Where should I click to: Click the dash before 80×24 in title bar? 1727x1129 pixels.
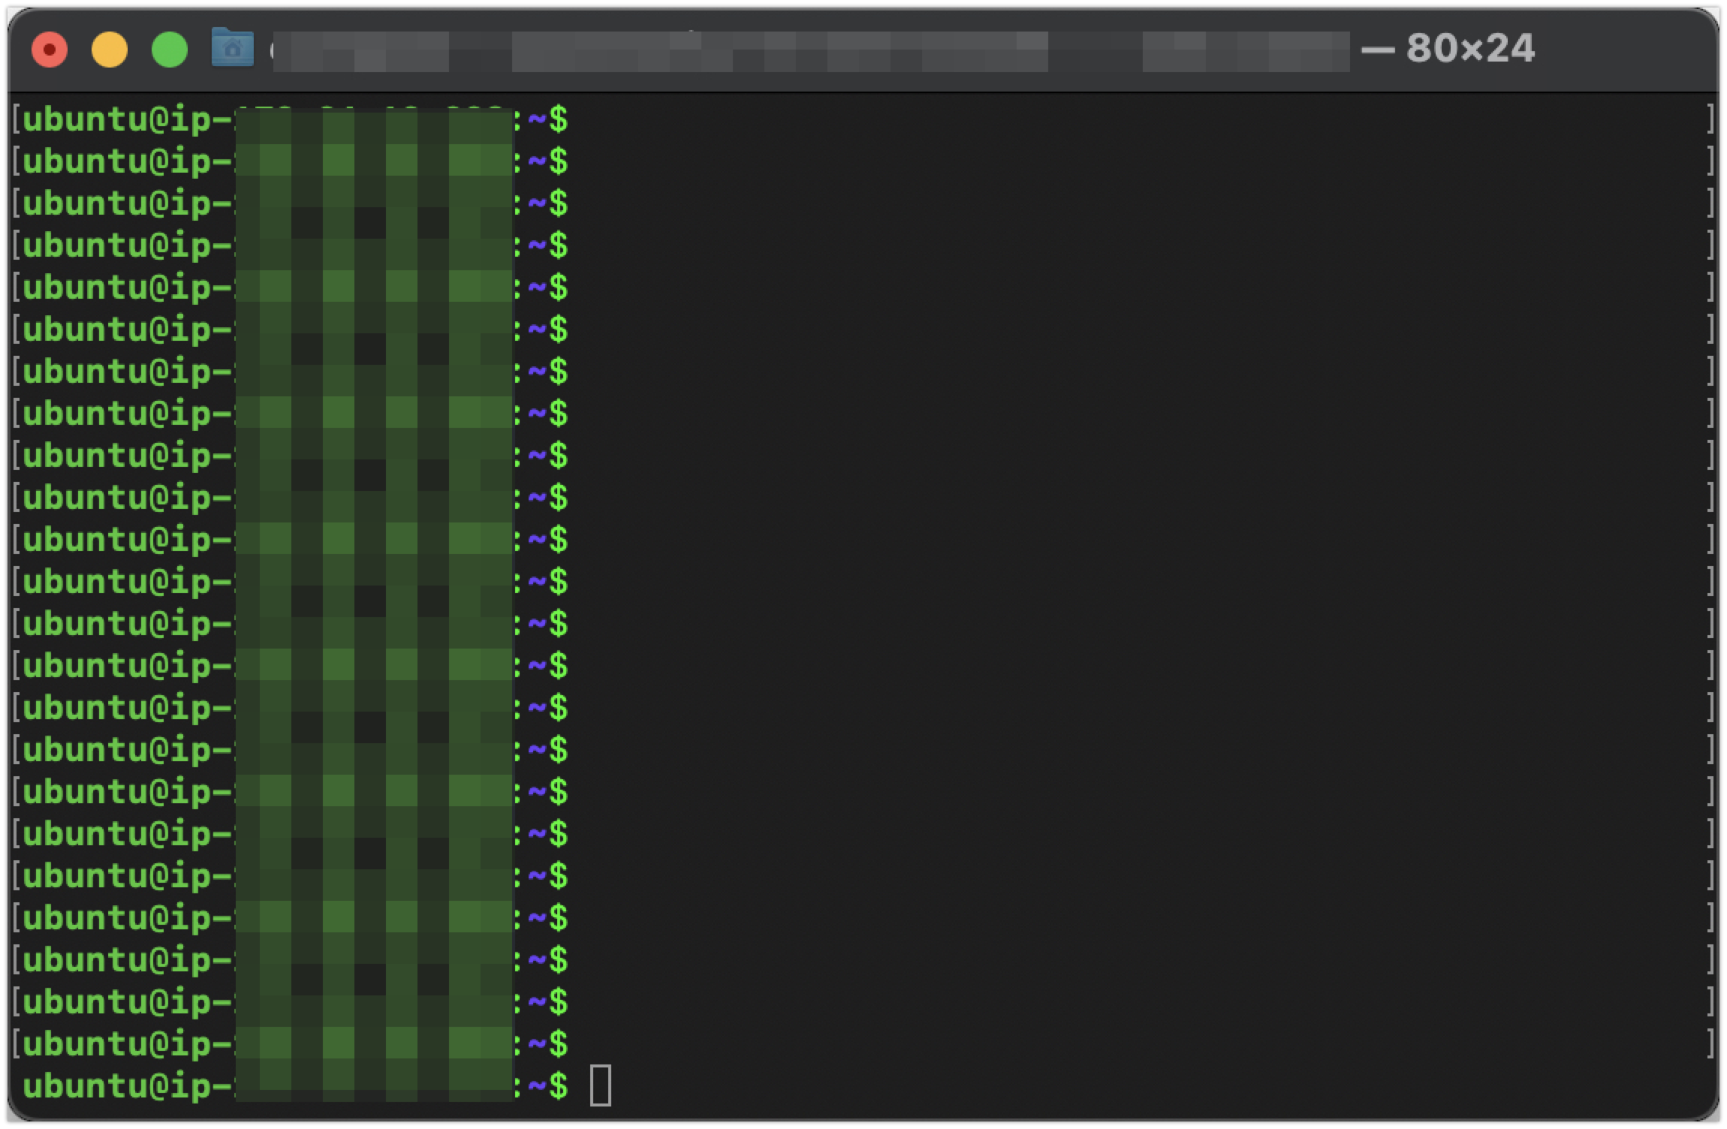coord(1378,50)
